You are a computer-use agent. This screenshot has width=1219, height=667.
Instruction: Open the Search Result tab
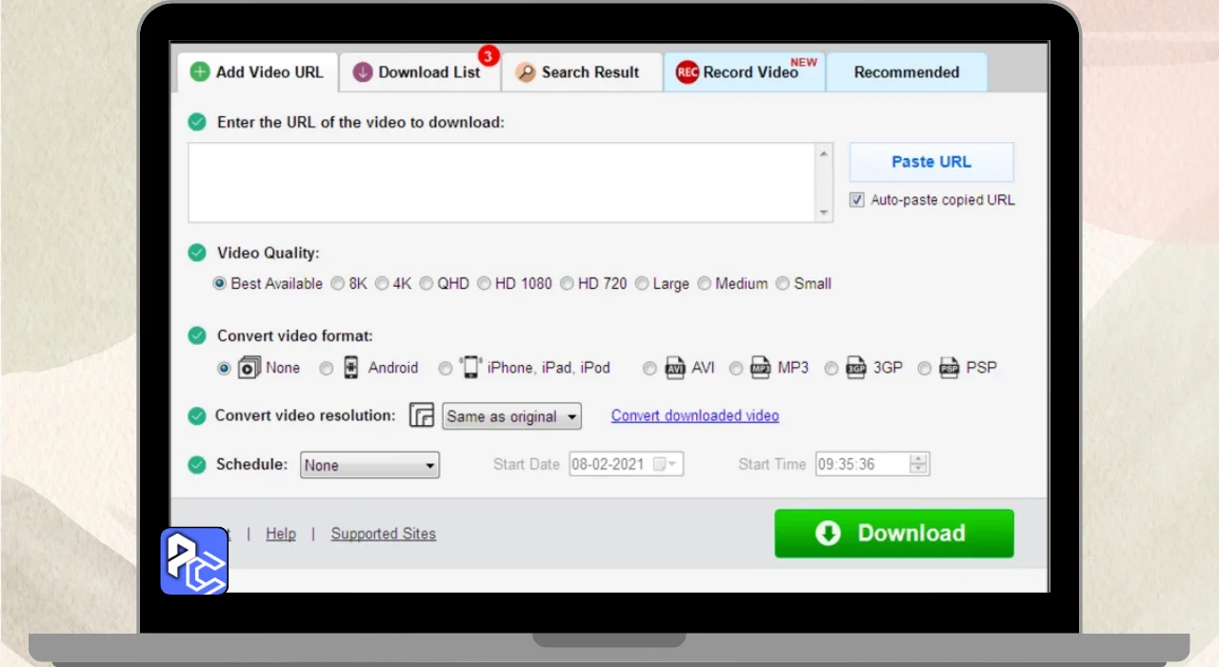pyautogui.click(x=582, y=72)
